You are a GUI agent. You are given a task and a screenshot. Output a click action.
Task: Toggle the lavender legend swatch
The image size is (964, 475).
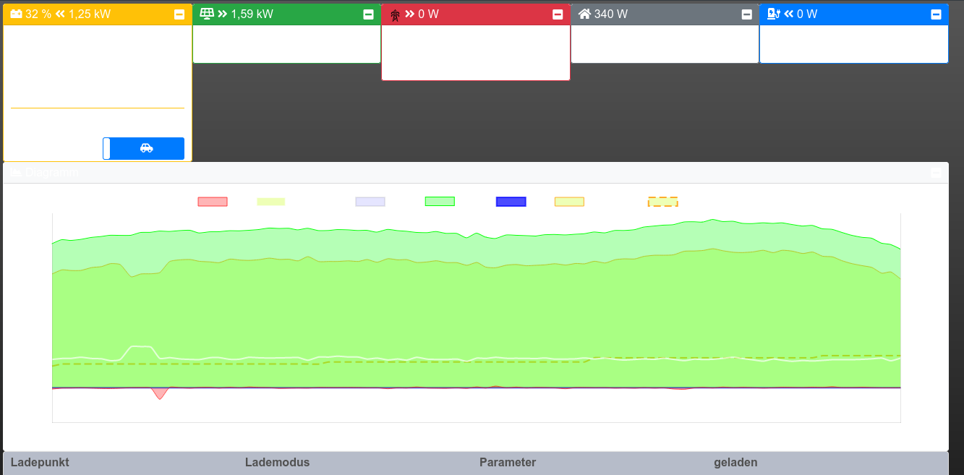(x=370, y=202)
